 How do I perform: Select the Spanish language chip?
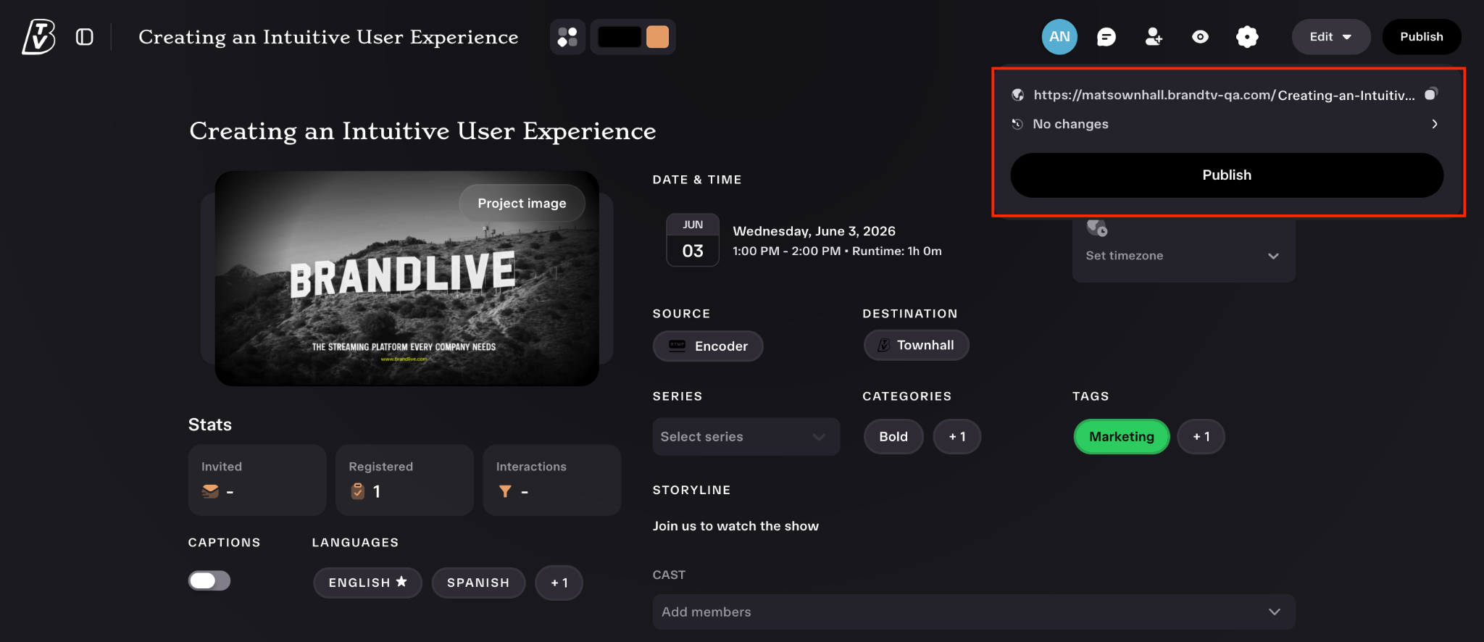pos(478,583)
